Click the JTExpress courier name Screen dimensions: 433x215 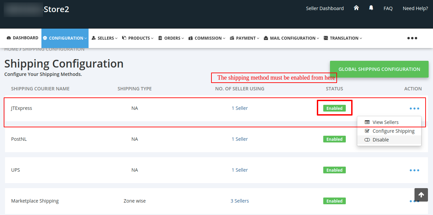click(22, 108)
